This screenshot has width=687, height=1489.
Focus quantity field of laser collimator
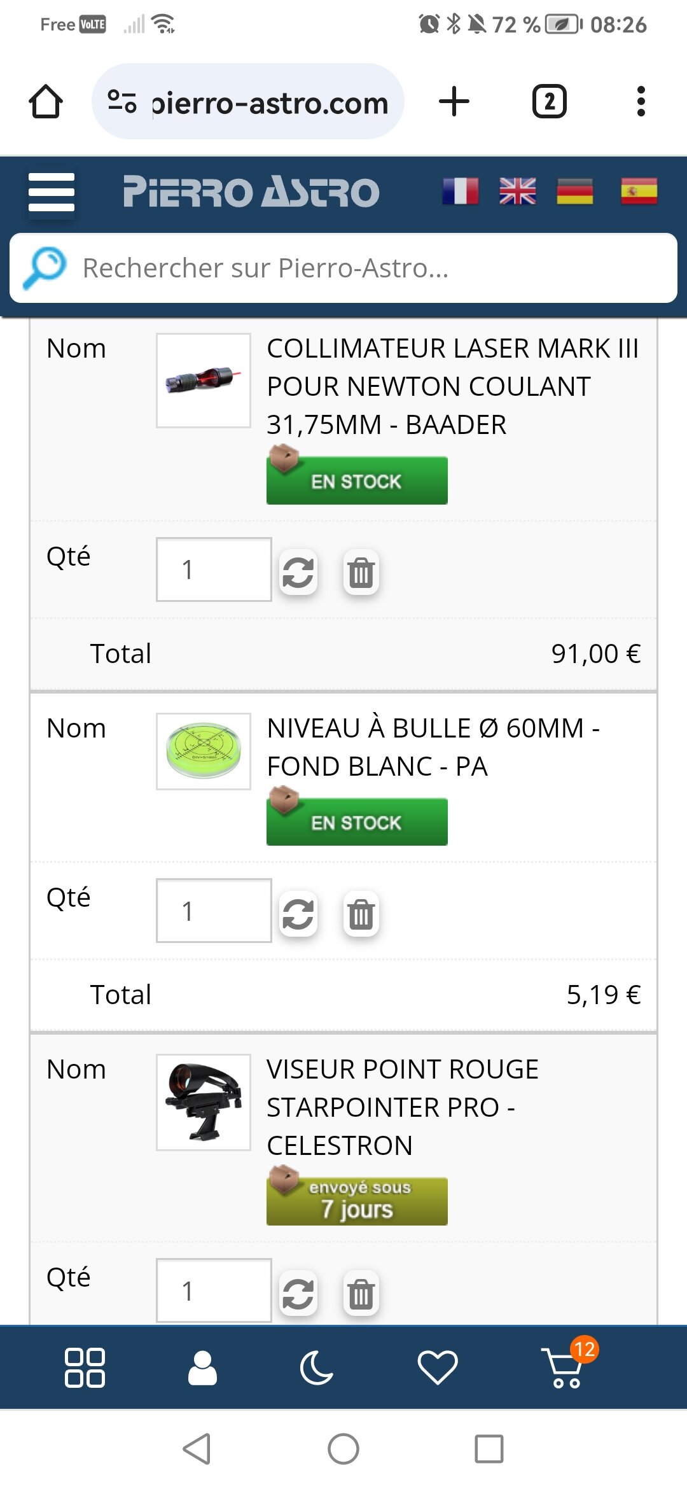click(x=214, y=570)
